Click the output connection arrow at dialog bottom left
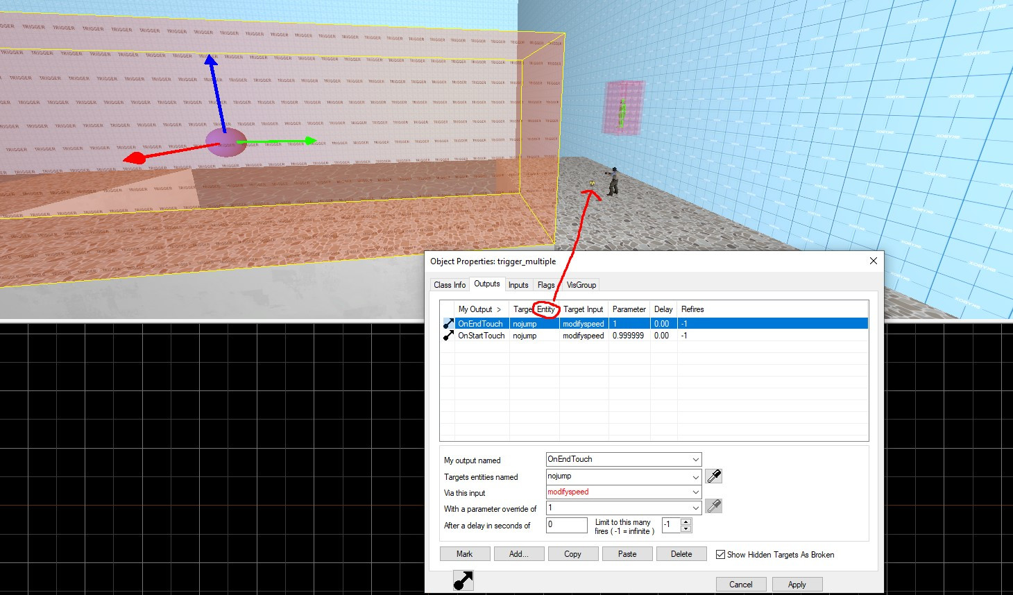This screenshot has width=1013, height=595. pos(463,580)
